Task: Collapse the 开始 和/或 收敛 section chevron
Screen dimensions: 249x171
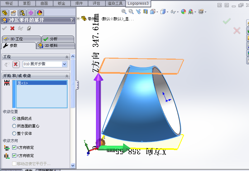Action: click(x=67, y=76)
